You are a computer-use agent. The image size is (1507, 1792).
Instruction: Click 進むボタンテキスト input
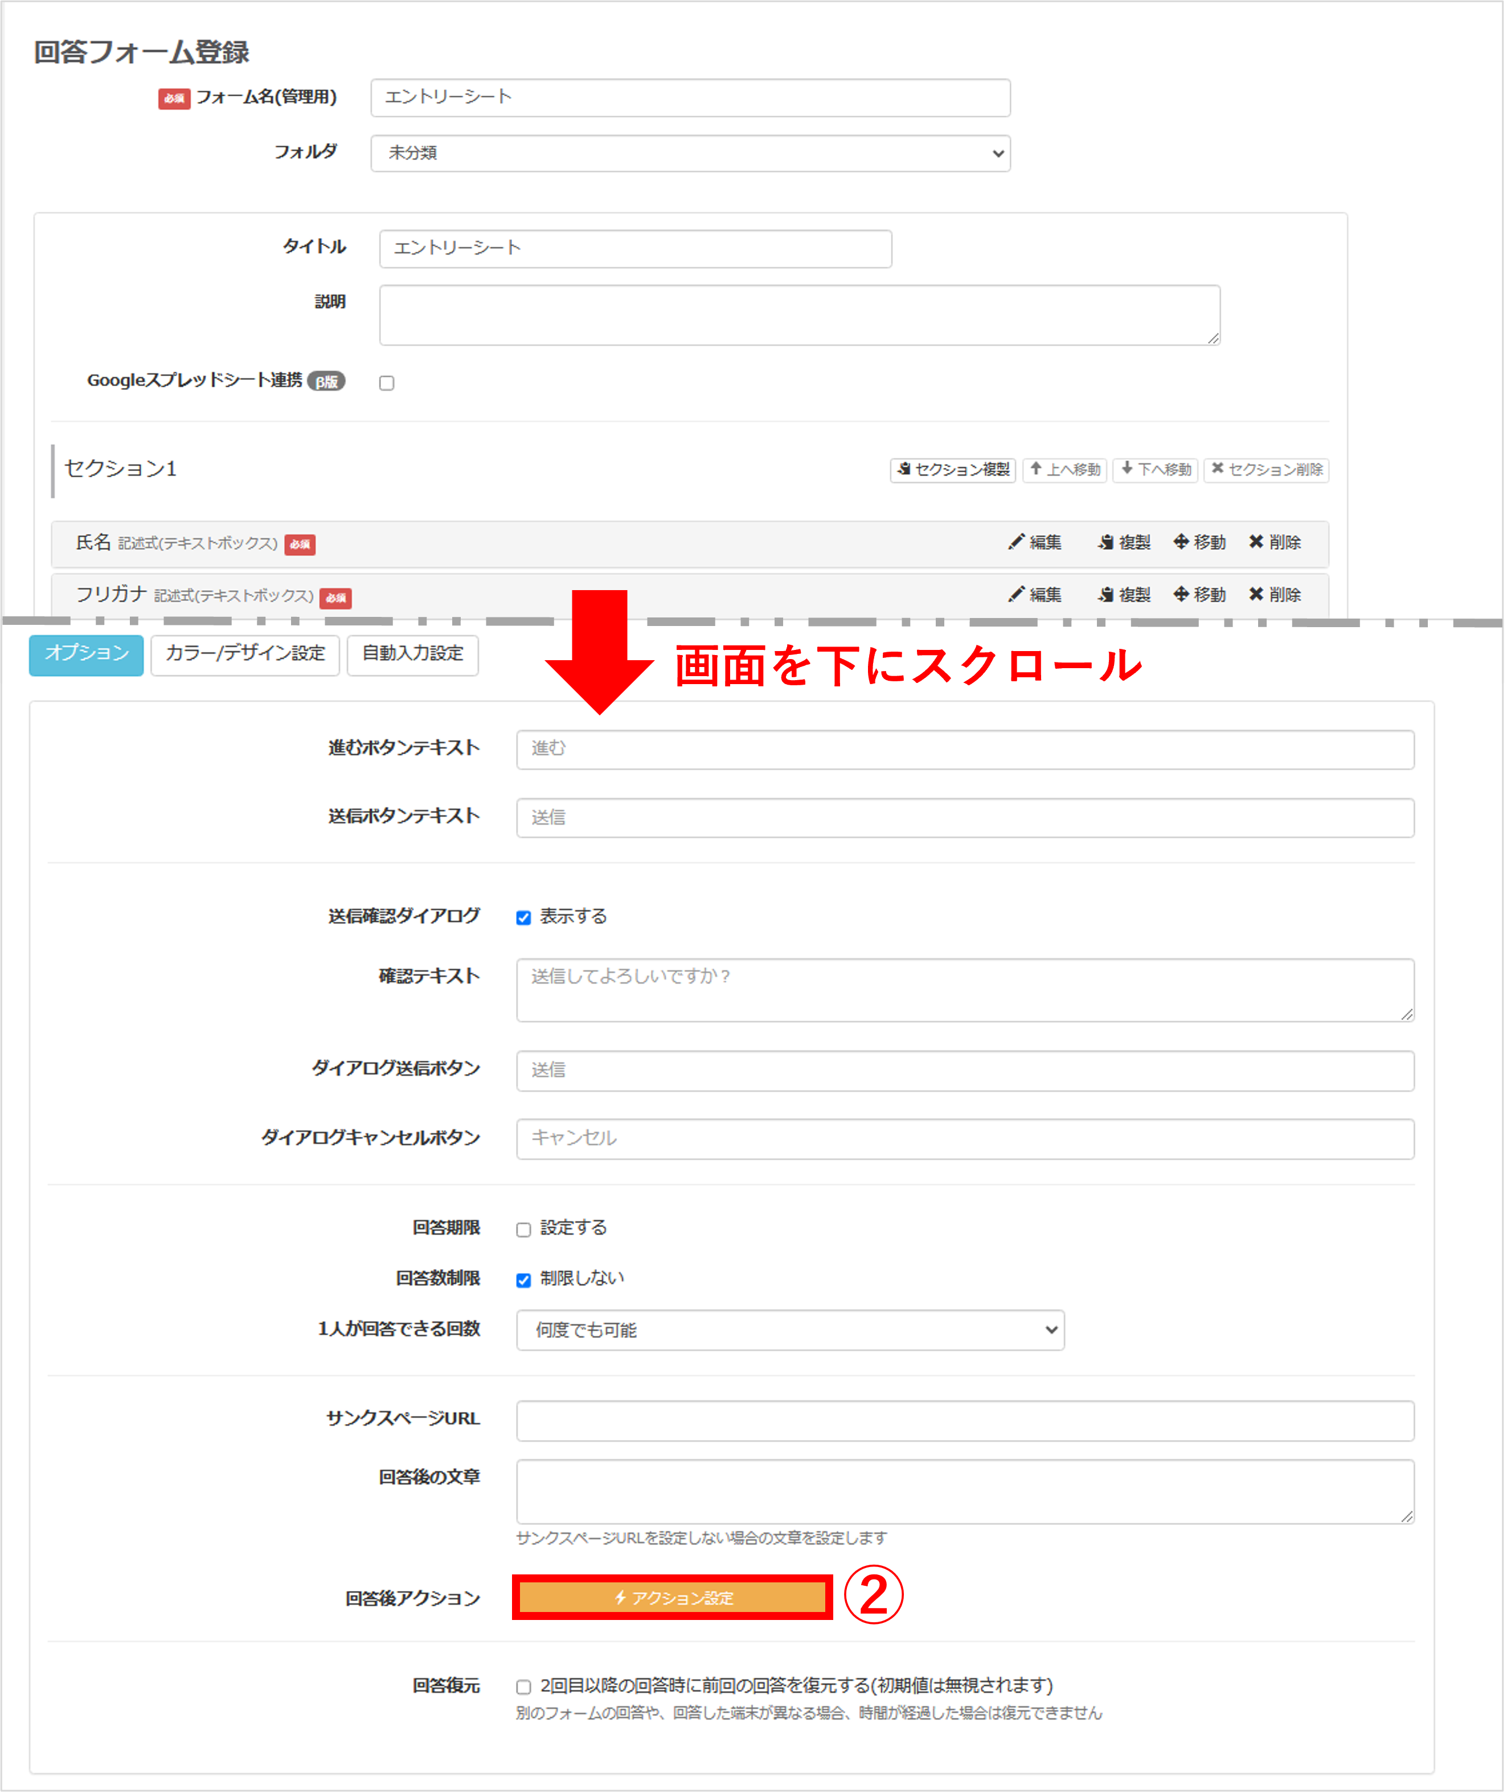tap(965, 750)
